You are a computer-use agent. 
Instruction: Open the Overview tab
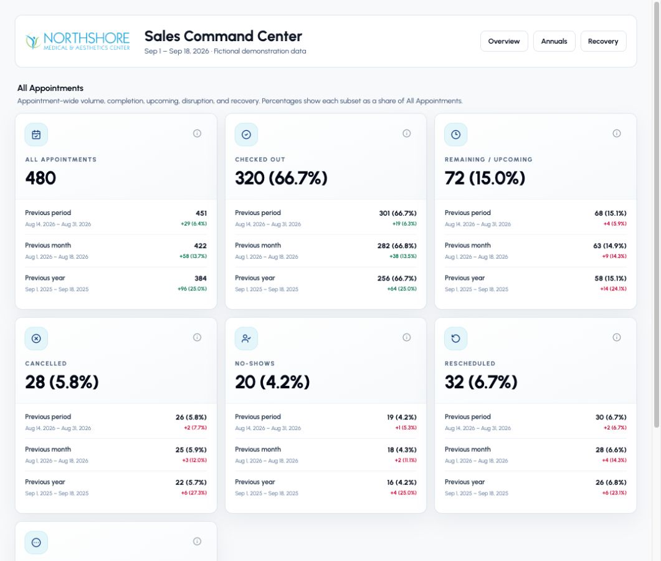point(504,41)
